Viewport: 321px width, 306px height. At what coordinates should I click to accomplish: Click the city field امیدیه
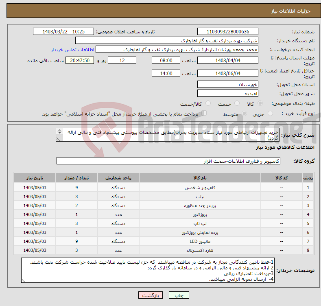228,94
